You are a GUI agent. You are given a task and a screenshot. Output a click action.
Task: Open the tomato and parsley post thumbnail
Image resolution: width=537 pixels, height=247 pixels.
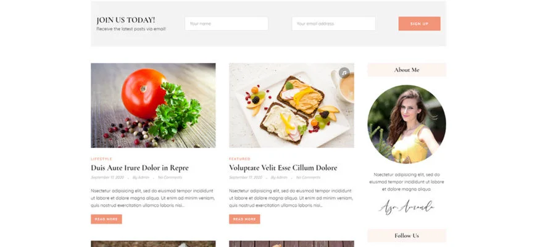coord(153,105)
